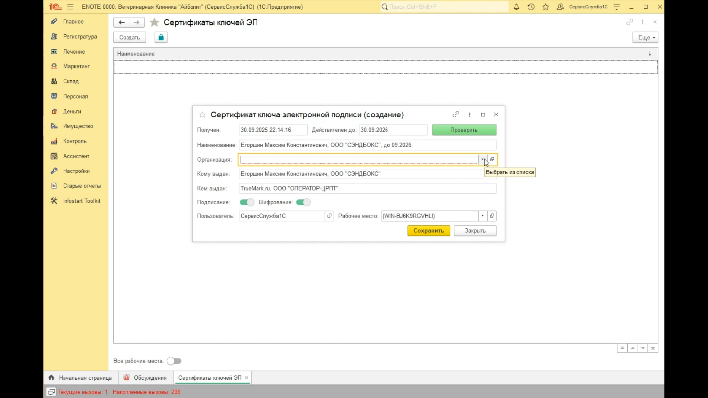The width and height of the screenshot is (708, 398).
Task: Click the favorites star in title bar
Action: click(x=546, y=7)
